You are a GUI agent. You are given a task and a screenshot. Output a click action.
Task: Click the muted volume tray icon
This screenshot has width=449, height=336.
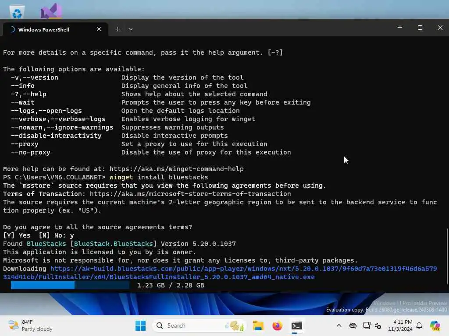[x=378, y=325]
